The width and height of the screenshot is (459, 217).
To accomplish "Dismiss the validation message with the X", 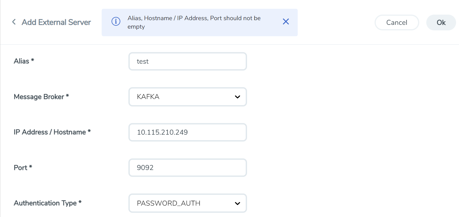I will click(x=286, y=22).
